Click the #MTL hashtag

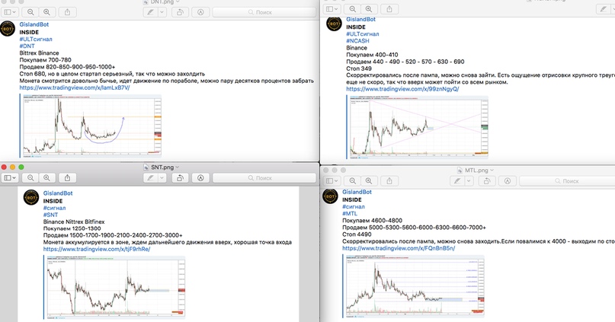tap(350, 214)
